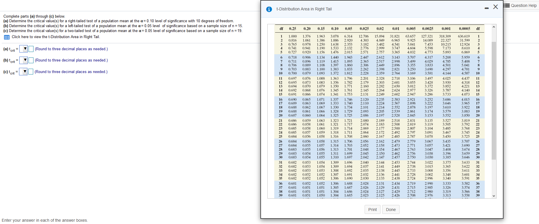Click the answer box for part (c)

point(31,72)
